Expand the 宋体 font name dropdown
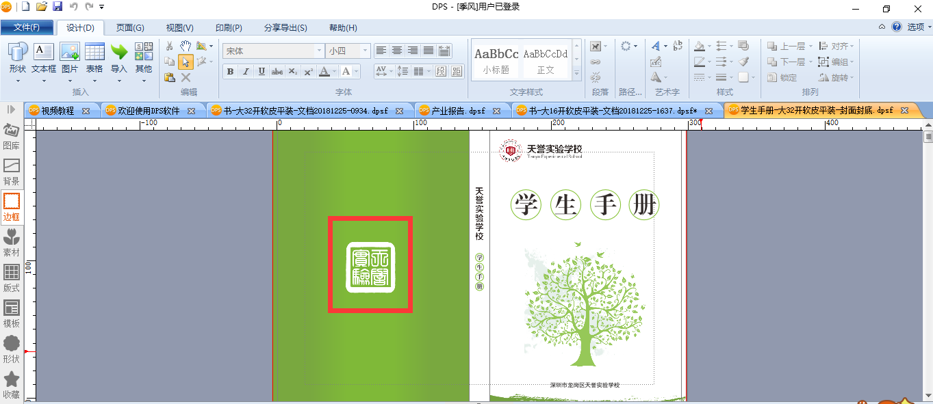 click(319, 51)
